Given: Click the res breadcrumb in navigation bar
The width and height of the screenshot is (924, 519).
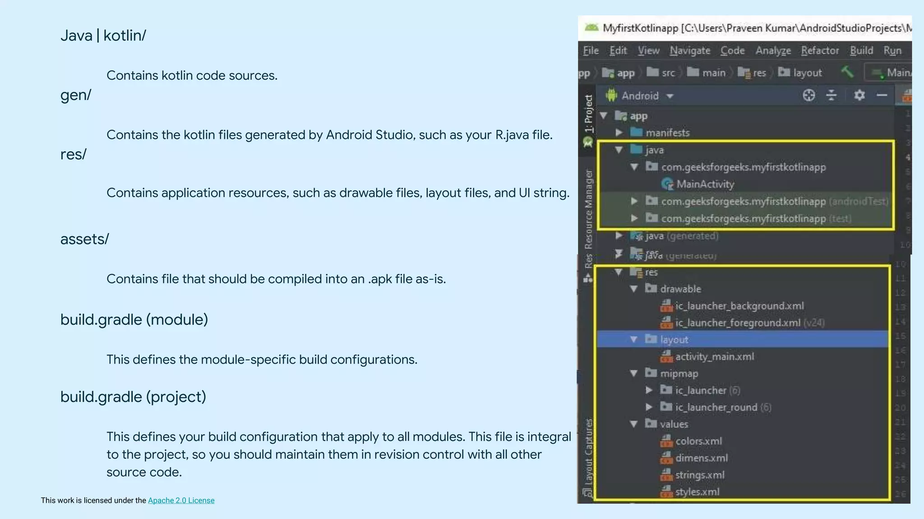Looking at the screenshot, I should pos(759,73).
